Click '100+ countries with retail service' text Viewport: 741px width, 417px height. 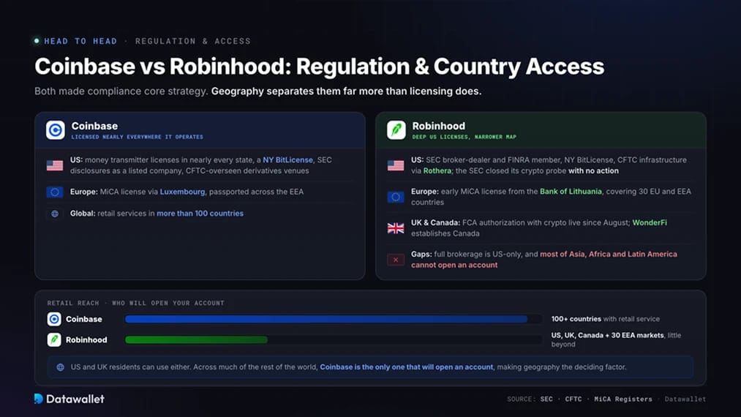coord(606,319)
